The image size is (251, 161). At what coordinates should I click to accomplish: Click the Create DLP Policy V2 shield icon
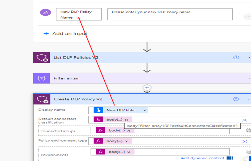pyautogui.click(x=42, y=99)
